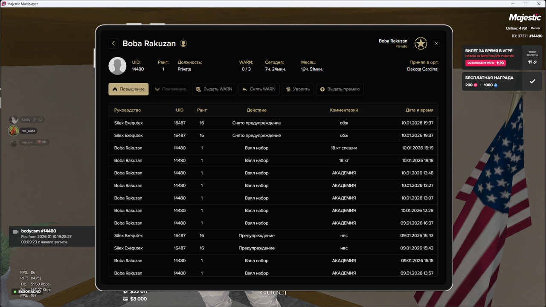Close the member panel with the X

click(x=436, y=43)
